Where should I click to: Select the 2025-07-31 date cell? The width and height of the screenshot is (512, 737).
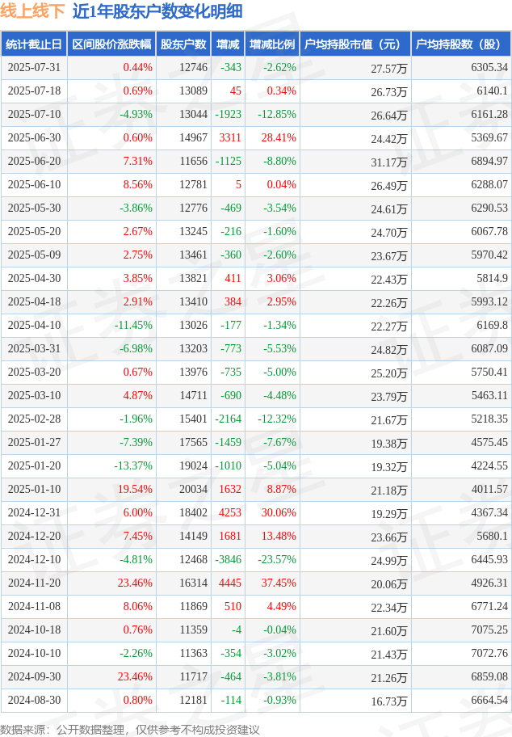coord(34,68)
